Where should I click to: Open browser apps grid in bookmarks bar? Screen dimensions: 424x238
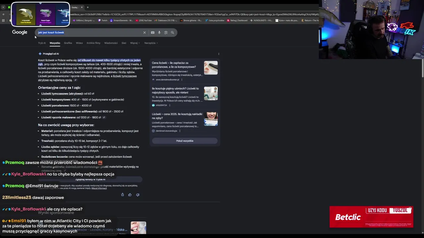click(3, 20)
